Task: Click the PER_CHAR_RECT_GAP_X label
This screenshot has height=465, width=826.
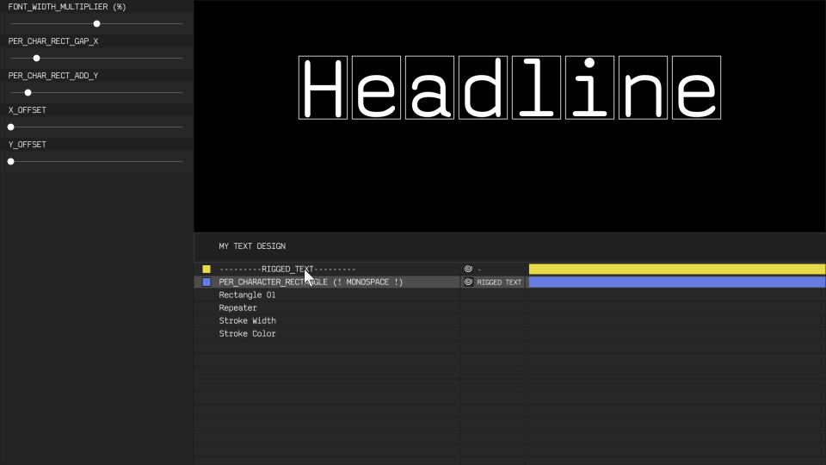Action: click(x=53, y=41)
